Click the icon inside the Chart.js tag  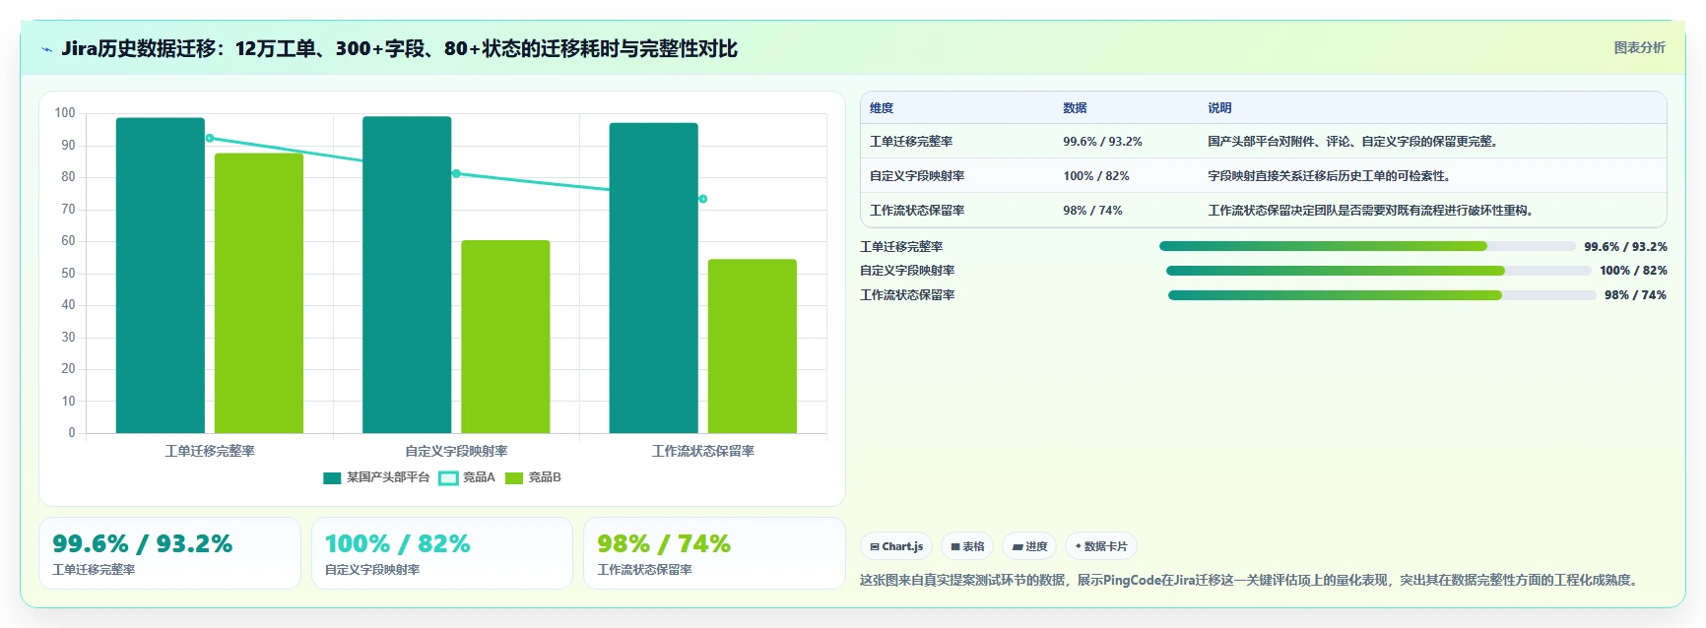point(875,546)
